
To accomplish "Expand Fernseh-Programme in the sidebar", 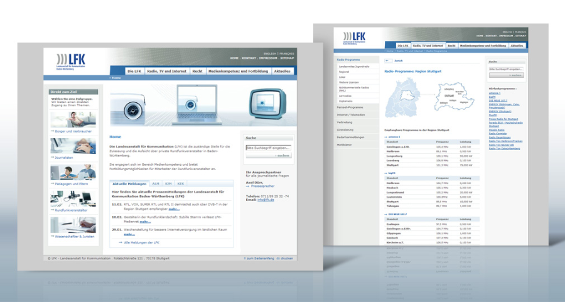I will (351, 107).
